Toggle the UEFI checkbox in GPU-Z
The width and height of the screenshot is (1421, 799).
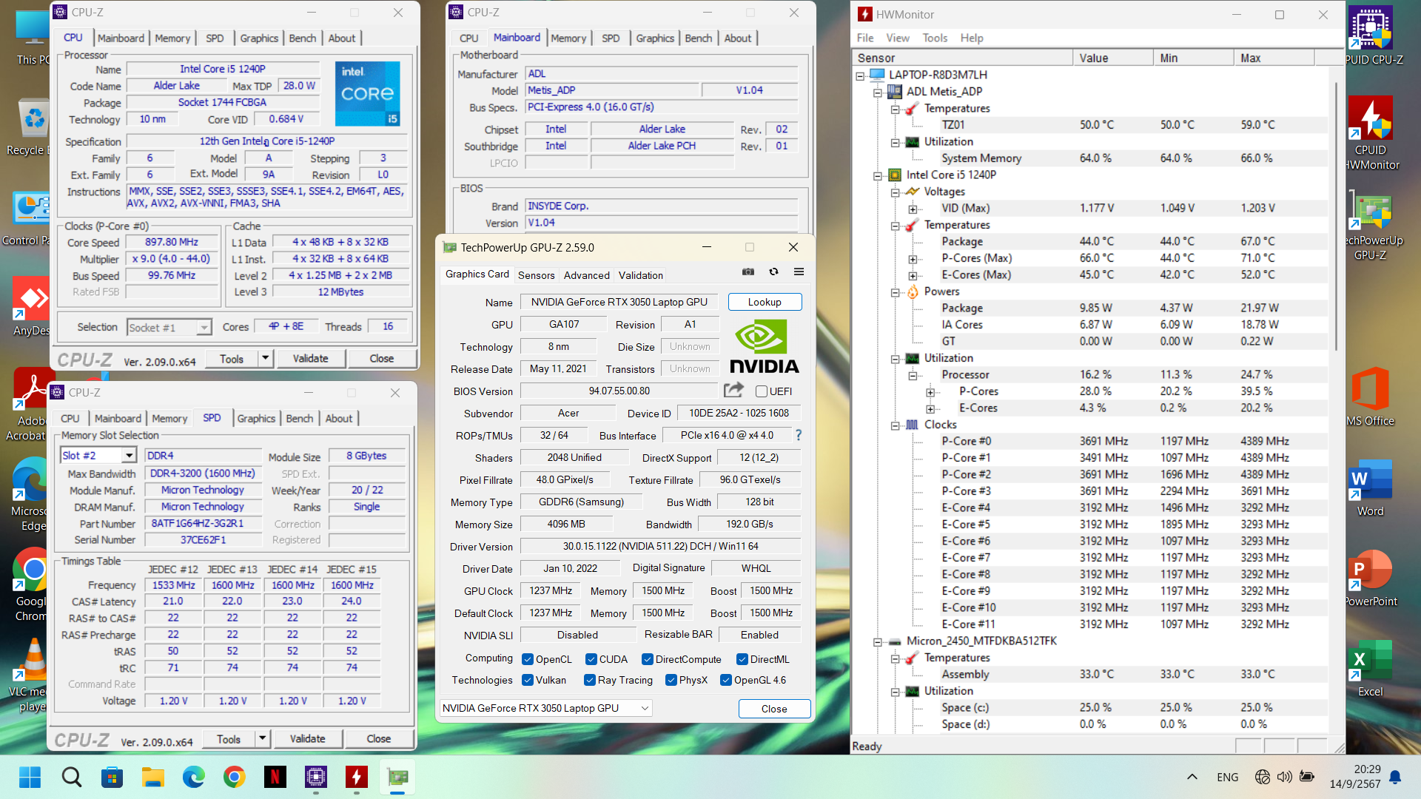(761, 391)
